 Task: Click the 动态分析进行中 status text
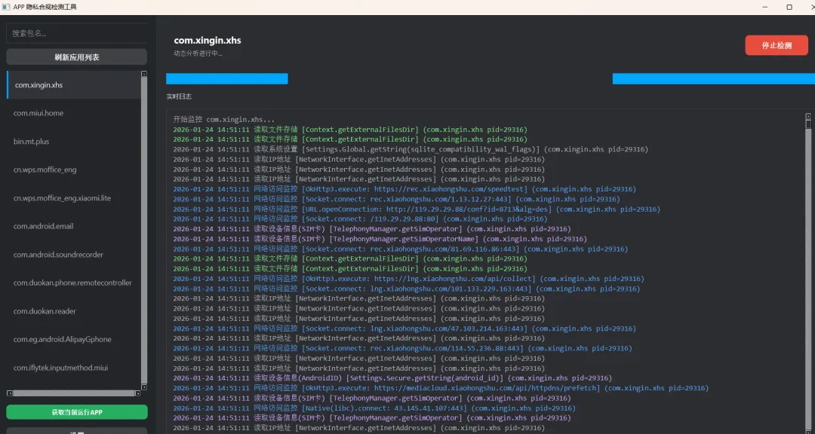[x=198, y=53]
